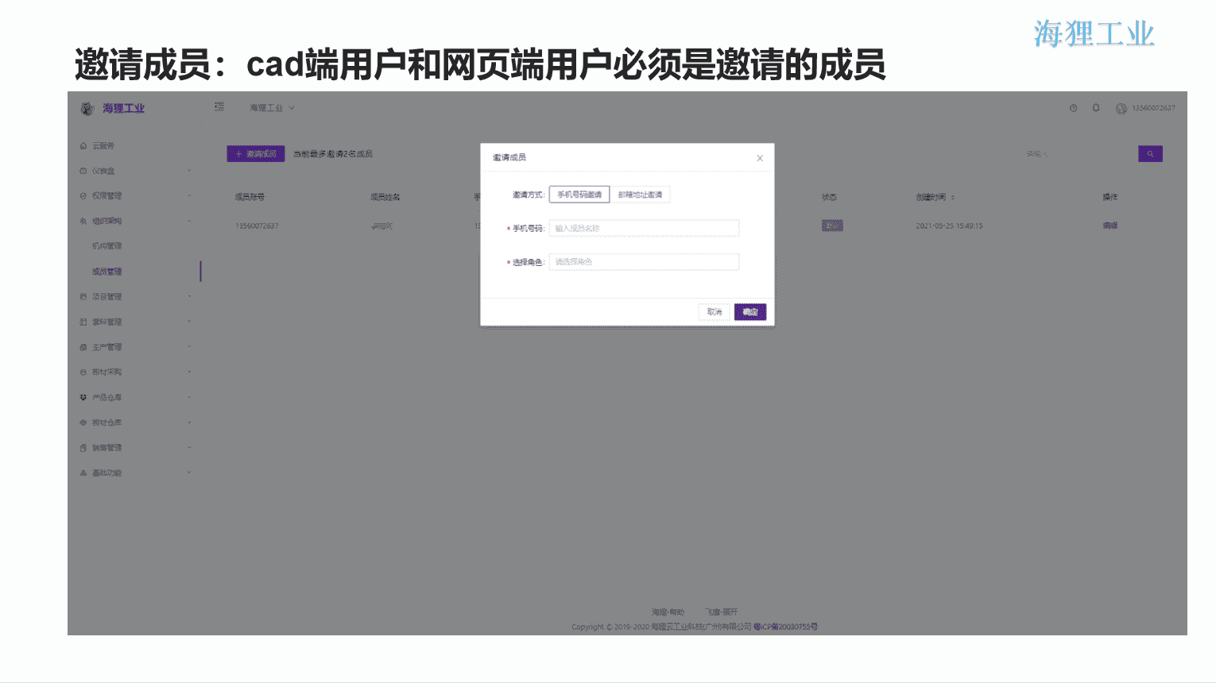Open 项目管理 menu label

[x=106, y=297]
